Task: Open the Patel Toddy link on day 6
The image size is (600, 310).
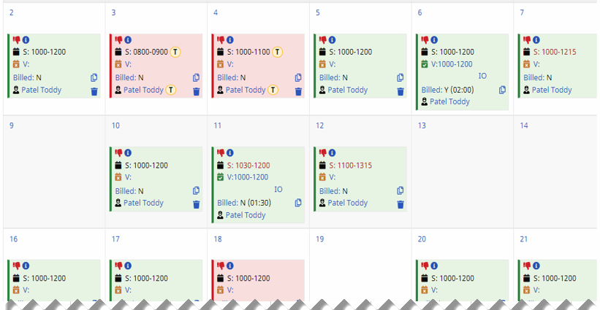Action: click(x=449, y=101)
